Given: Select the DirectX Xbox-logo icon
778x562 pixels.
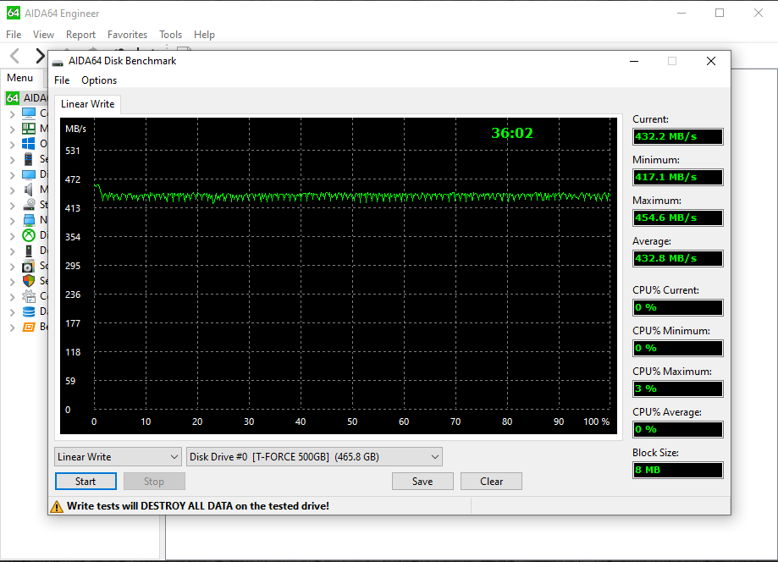Looking at the screenshot, I should (x=29, y=235).
